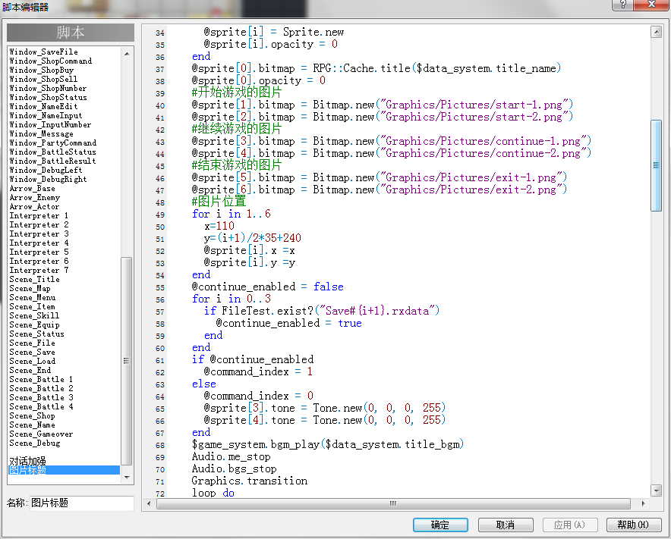
Task: Select the Scene_Menu script
Action: [x=33, y=297]
